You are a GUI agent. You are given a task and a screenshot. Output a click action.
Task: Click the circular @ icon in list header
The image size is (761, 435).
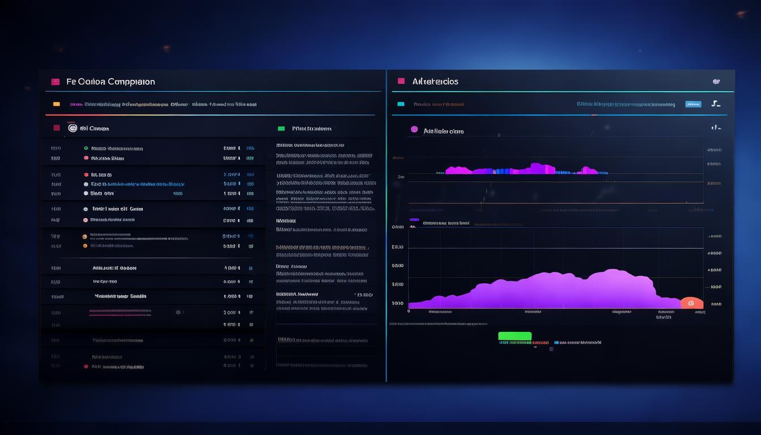[72, 129]
